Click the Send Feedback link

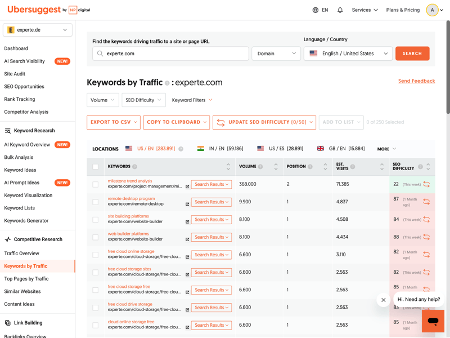click(416, 81)
